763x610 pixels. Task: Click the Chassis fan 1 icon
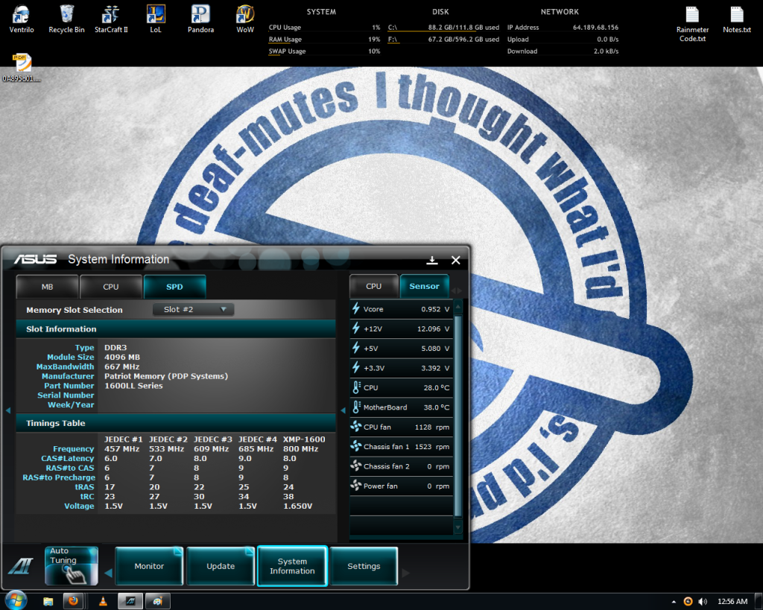(x=356, y=446)
